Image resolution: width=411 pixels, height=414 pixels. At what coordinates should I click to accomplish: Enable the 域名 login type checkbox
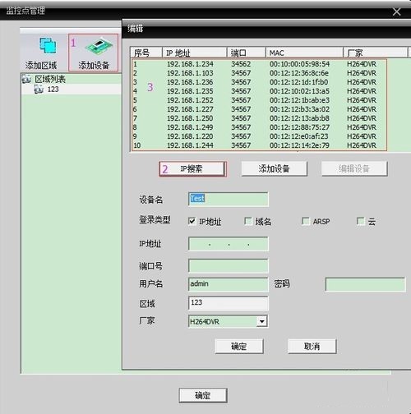point(248,221)
